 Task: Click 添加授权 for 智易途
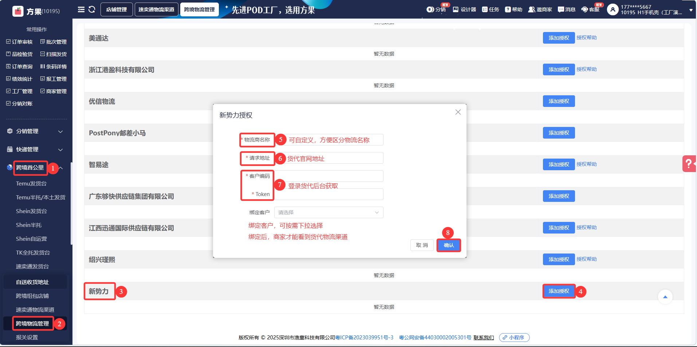pos(559,164)
